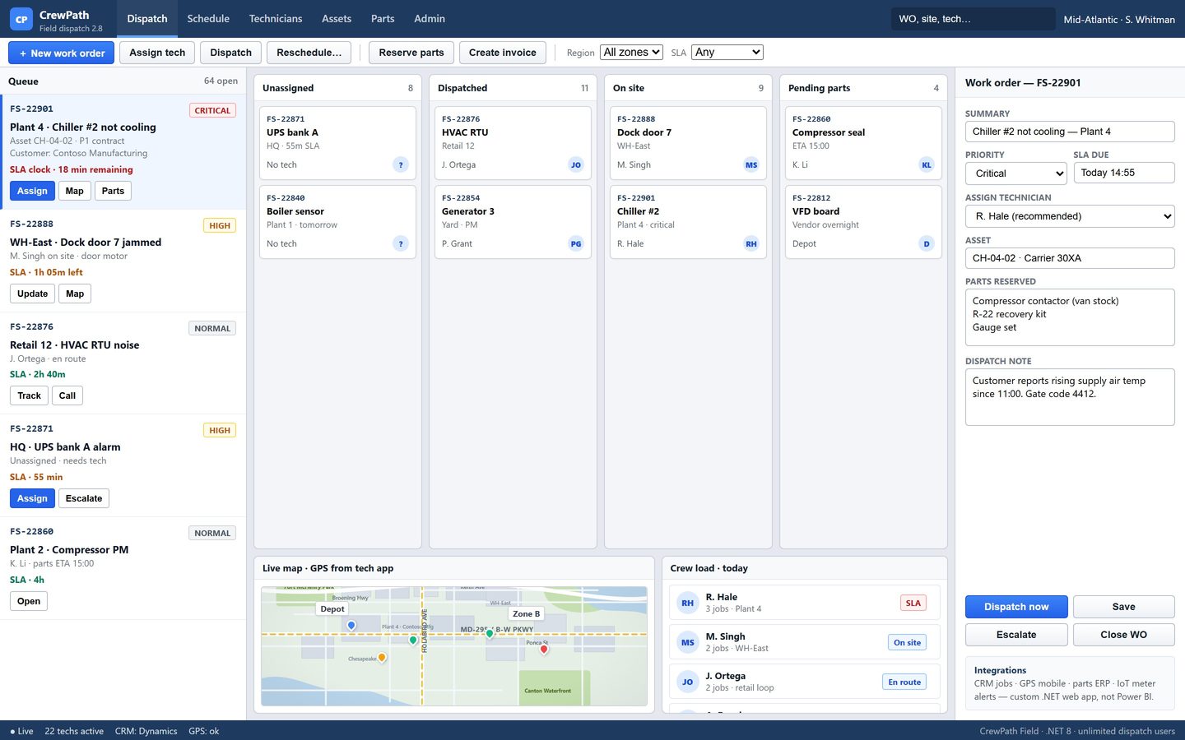
Task: Click RH avatar on Chiller #2 card
Action: point(751,243)
